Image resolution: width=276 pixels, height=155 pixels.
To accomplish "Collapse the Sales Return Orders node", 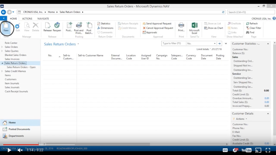I will coord(2,63).
